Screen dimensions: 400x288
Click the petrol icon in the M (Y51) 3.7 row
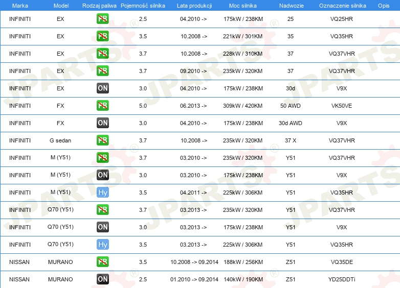(102, 158)
